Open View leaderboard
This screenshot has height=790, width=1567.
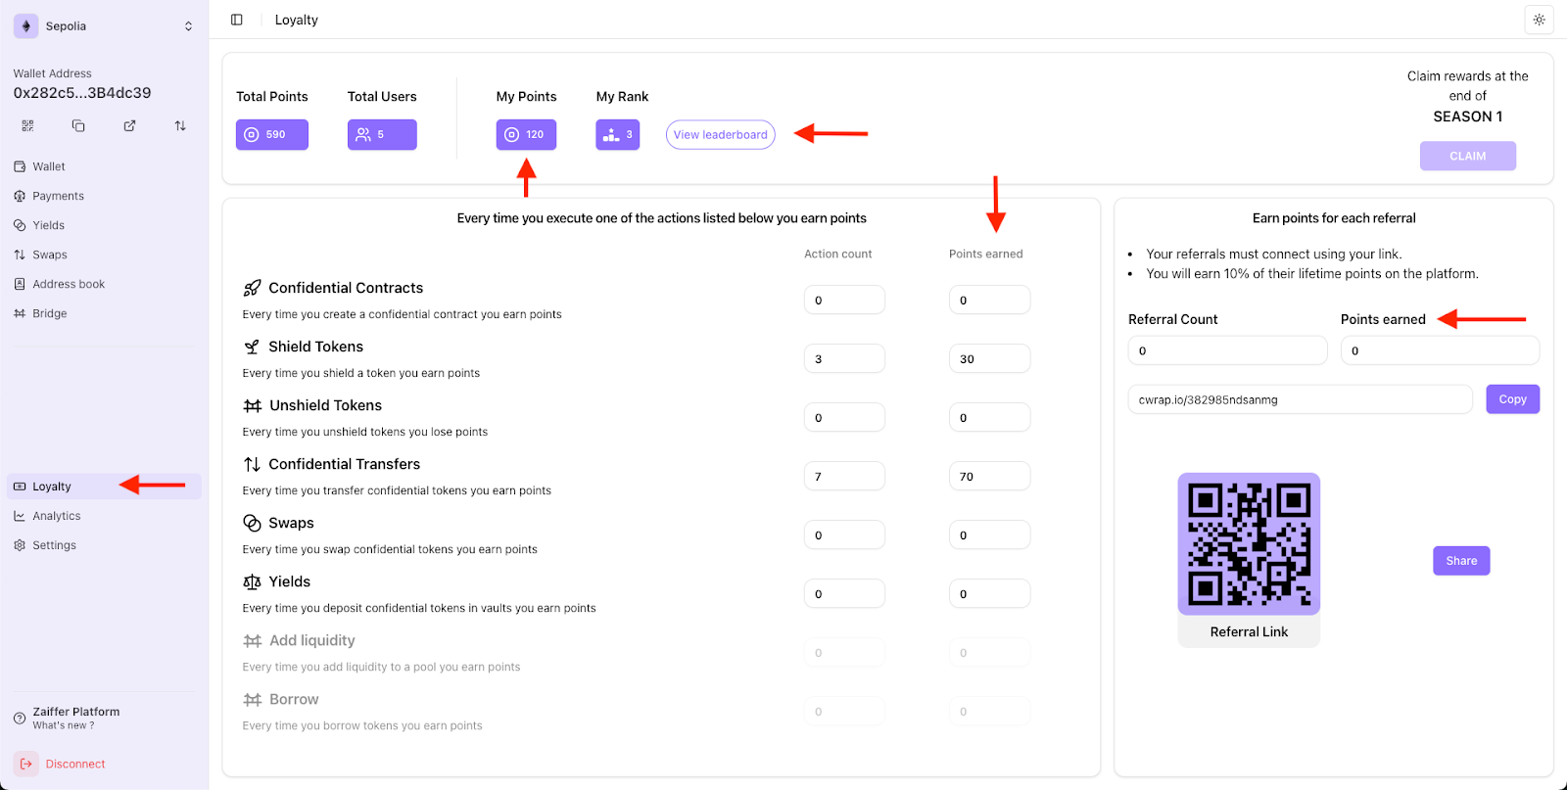click(x=721, y=134)
